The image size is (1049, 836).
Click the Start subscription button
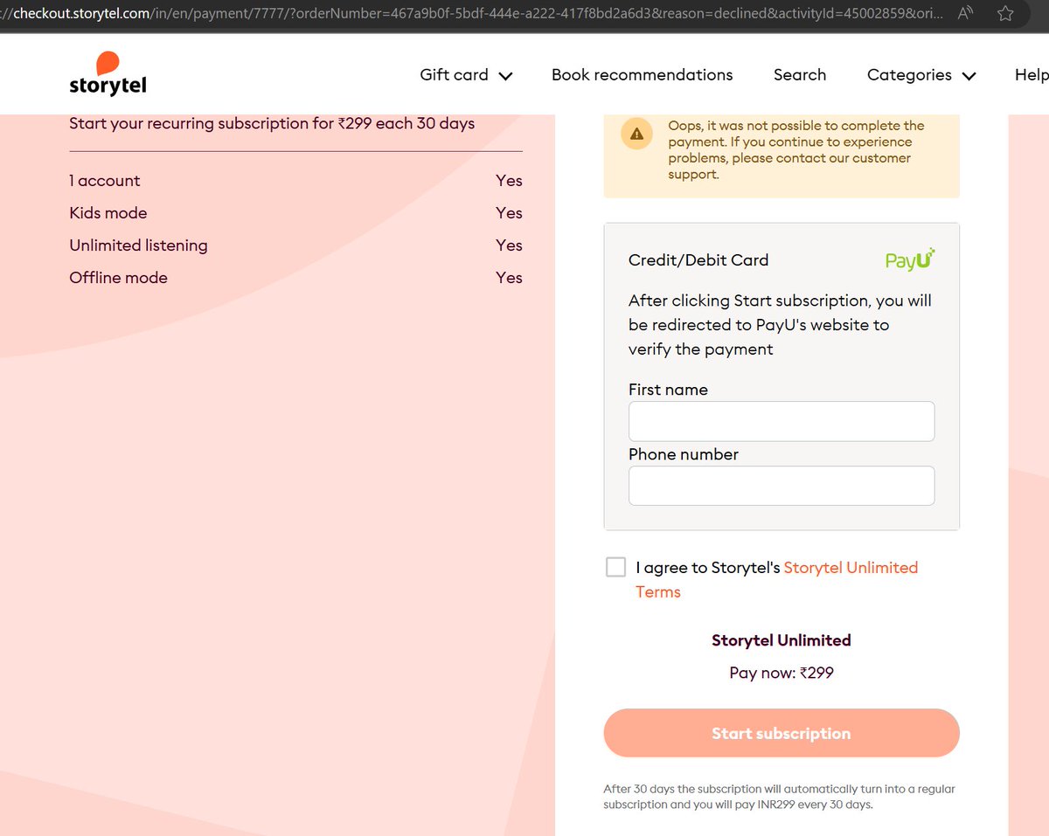[782, 733]
